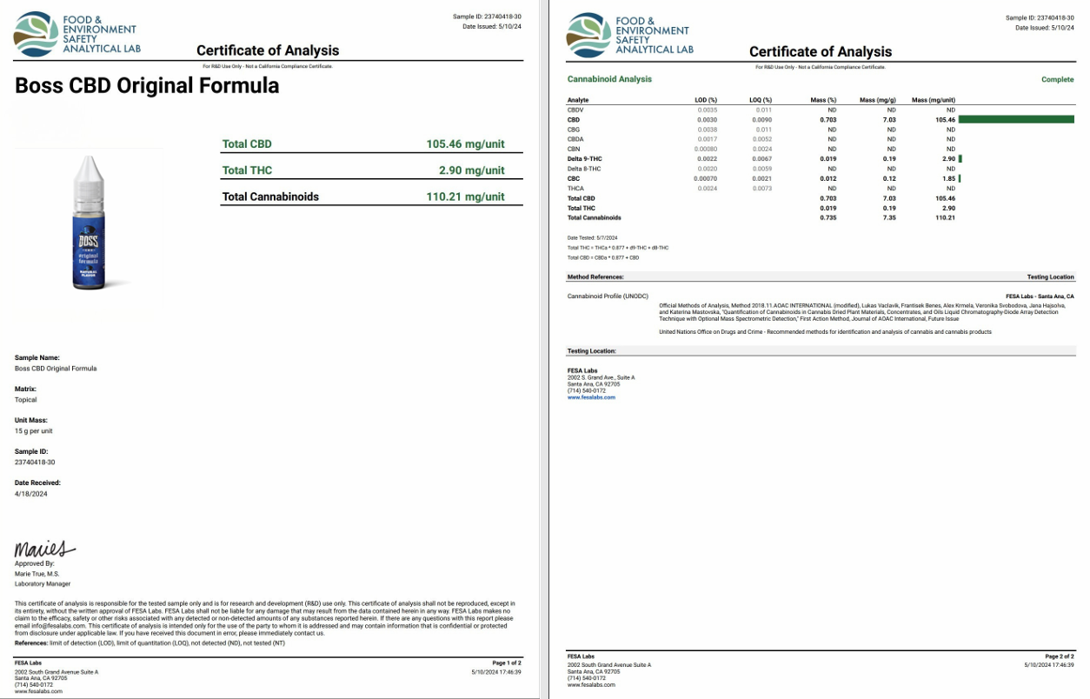
Task: Click the Boss CBD bottle product image
Action: tap(89, 222)
